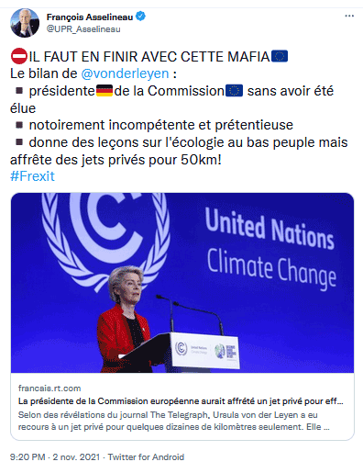Click the François Asselineau display name

[90, 17]
